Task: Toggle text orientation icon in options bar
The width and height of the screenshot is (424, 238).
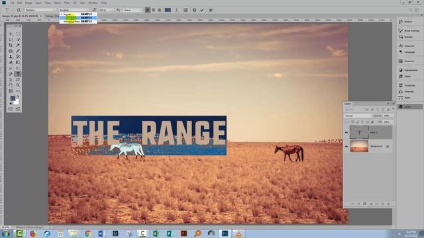Action: pos(19,10)
